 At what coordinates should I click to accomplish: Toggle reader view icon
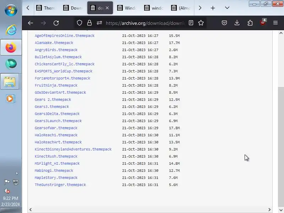pos(191,23)
